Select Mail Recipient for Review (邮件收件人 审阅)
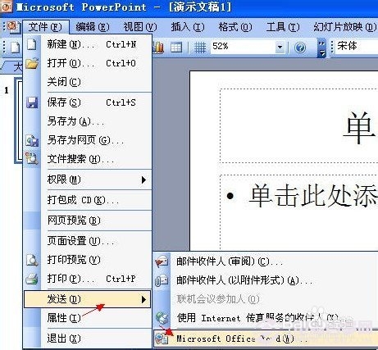The width and height of the screenshot is (378, 350). [266, 261]
